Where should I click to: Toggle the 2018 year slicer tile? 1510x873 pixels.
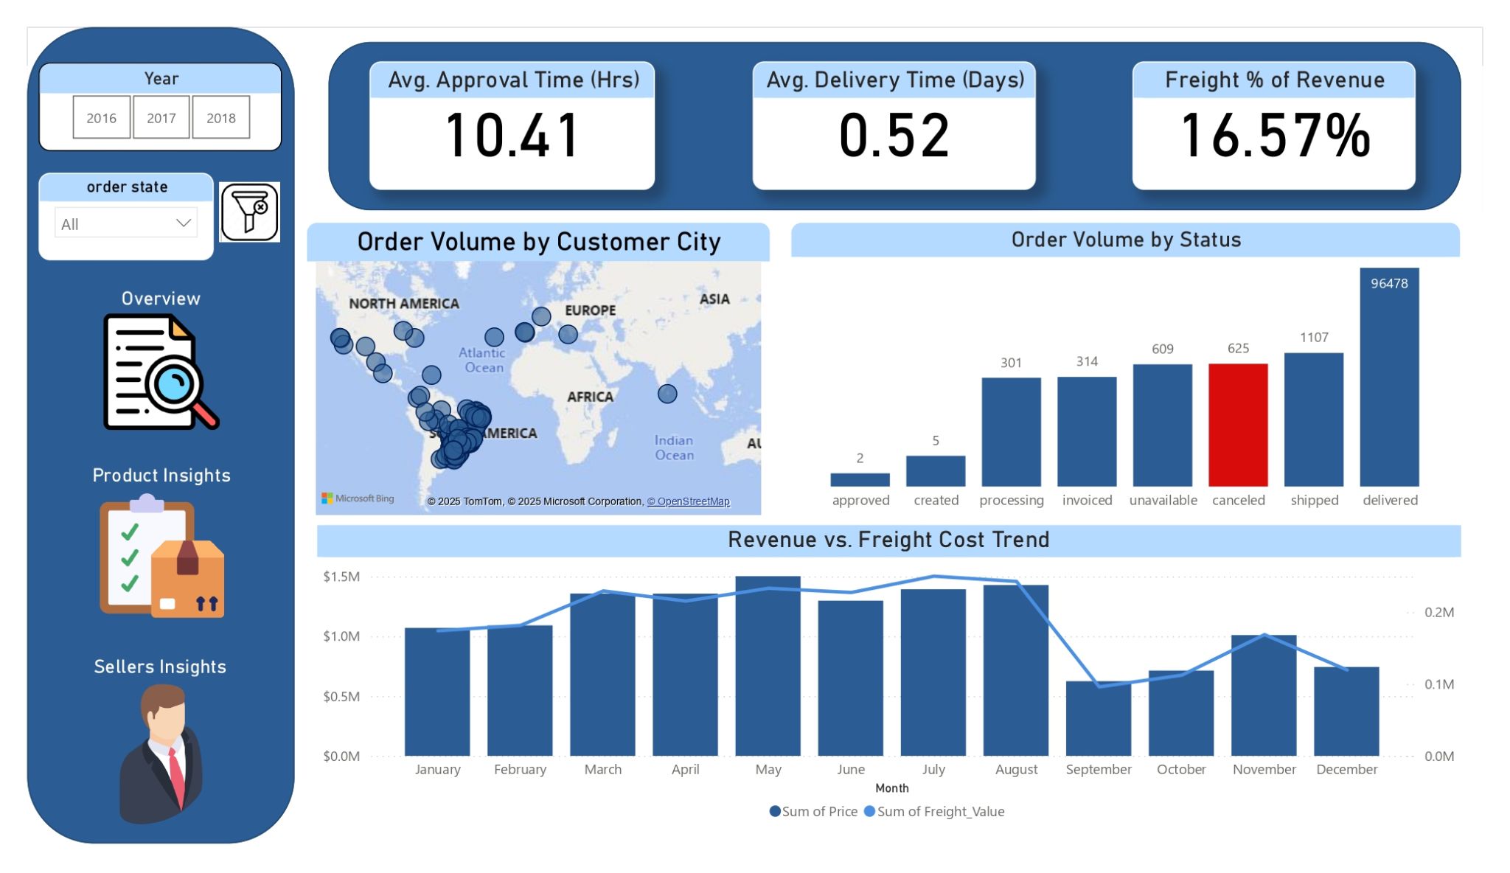click(x=221, y=117)
